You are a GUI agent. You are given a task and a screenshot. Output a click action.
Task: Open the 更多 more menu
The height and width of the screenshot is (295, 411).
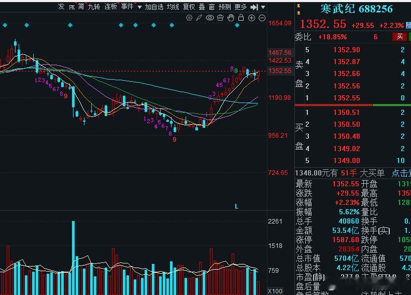pos(240,7)
